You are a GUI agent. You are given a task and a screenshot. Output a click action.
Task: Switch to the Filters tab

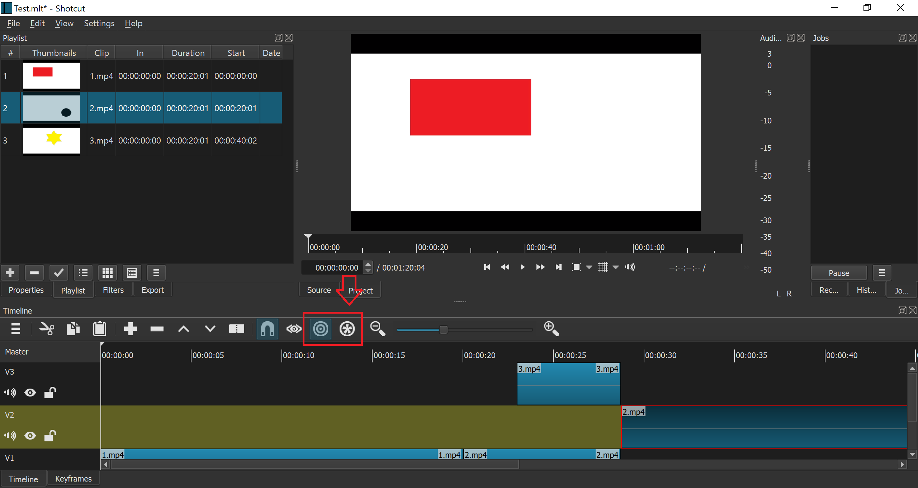(x=113, y=290)
